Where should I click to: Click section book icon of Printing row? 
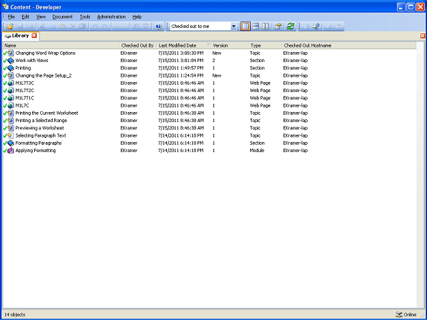(x=11, y=68)
